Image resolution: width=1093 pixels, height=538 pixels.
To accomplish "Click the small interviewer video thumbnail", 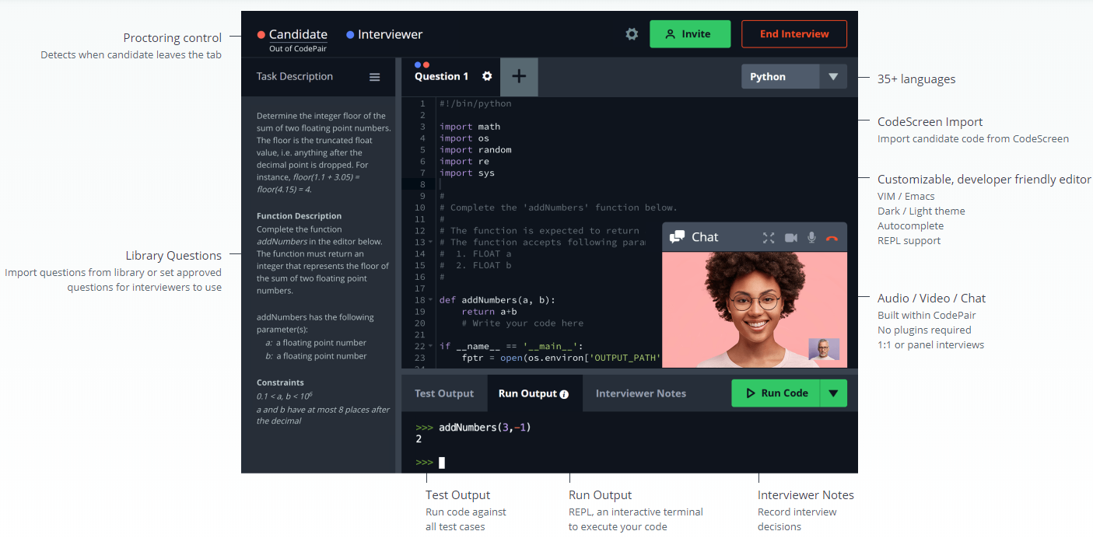I will tap(824, 349).
